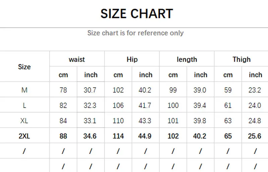This screenshot has width=268, height=172.
Task: Click the cm subheader under waist
Action: (x=63, y=75)
